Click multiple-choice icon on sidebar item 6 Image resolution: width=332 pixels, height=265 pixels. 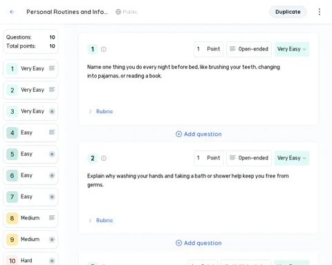[52, 175]
